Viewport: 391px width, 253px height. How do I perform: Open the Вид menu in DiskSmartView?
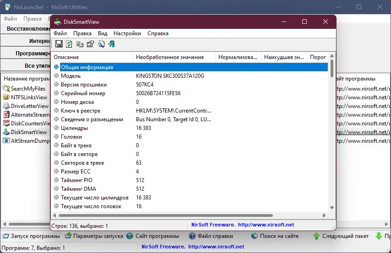[103, 33]
